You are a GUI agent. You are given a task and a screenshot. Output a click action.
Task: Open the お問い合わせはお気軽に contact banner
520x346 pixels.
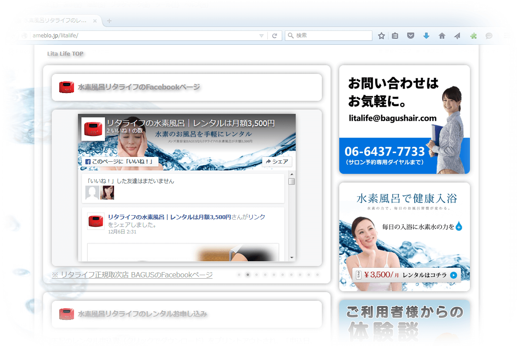[405, 120]
